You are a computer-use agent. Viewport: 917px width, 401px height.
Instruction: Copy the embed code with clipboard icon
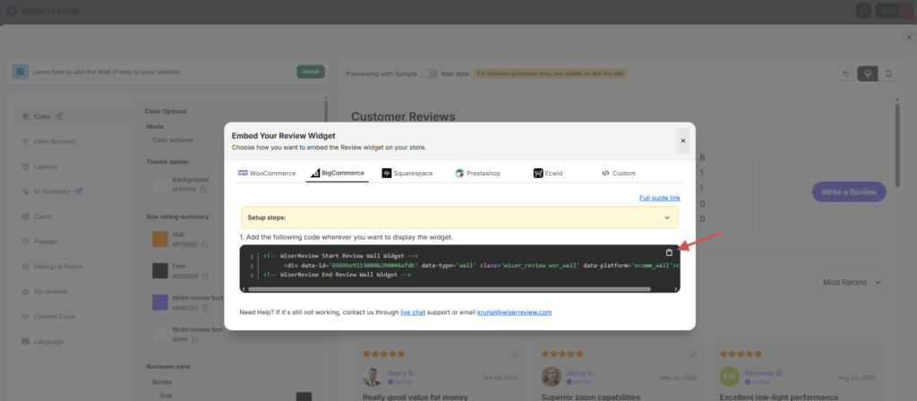[669, 252]
